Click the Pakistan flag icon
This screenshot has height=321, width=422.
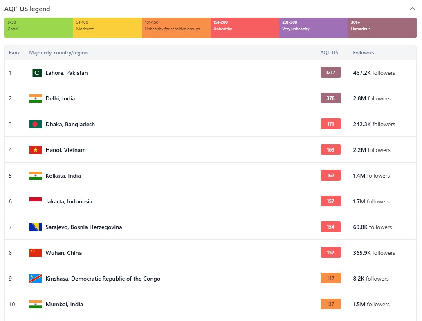pyautogui.click(x=37, y=73)
